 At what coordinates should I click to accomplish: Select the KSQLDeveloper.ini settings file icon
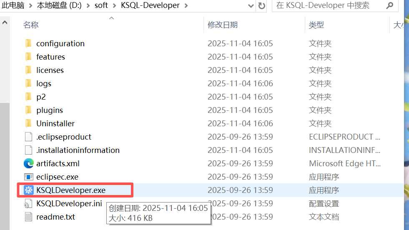coord(28,203)
